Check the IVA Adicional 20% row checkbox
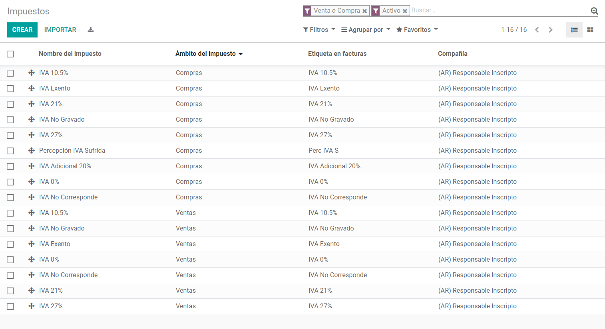 10,166
